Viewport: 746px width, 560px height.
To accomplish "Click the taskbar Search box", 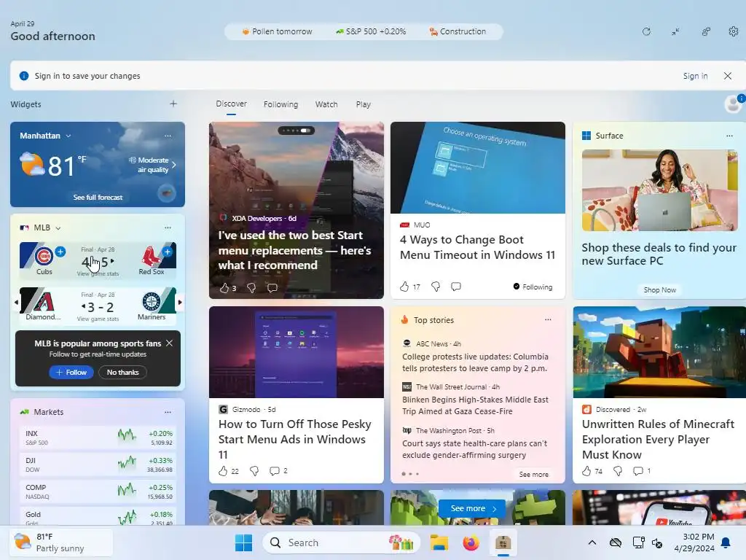I will pos(341,542).
